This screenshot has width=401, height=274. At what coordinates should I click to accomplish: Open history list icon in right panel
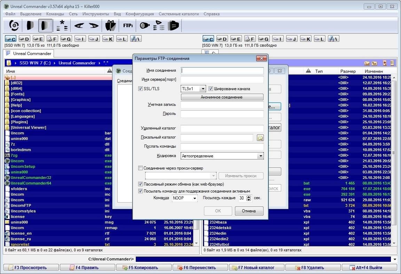(392, 63)
